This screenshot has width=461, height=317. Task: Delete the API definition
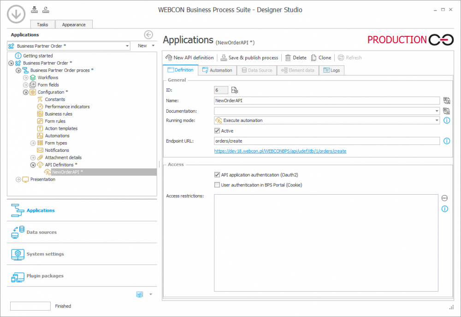click(296, 58)
